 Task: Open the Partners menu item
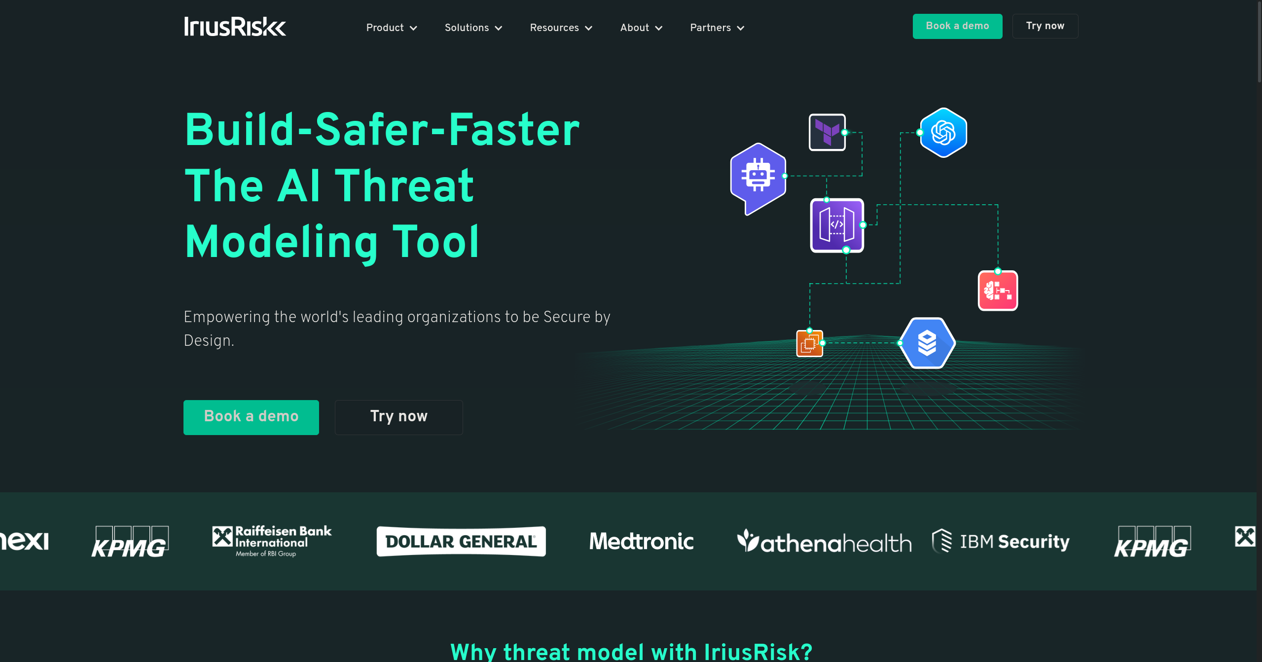tap(717, 28)
